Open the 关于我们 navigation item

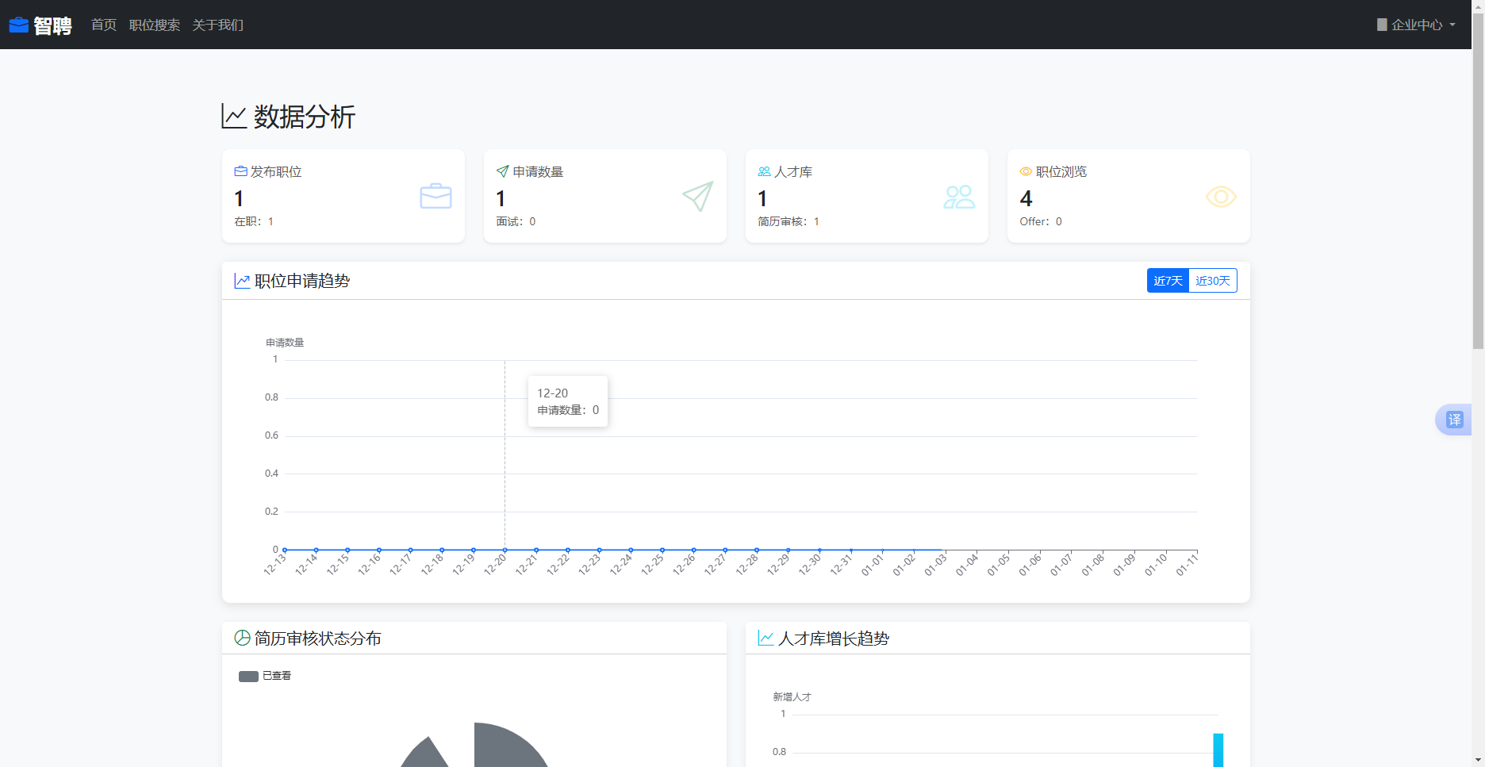pos(217,25)
